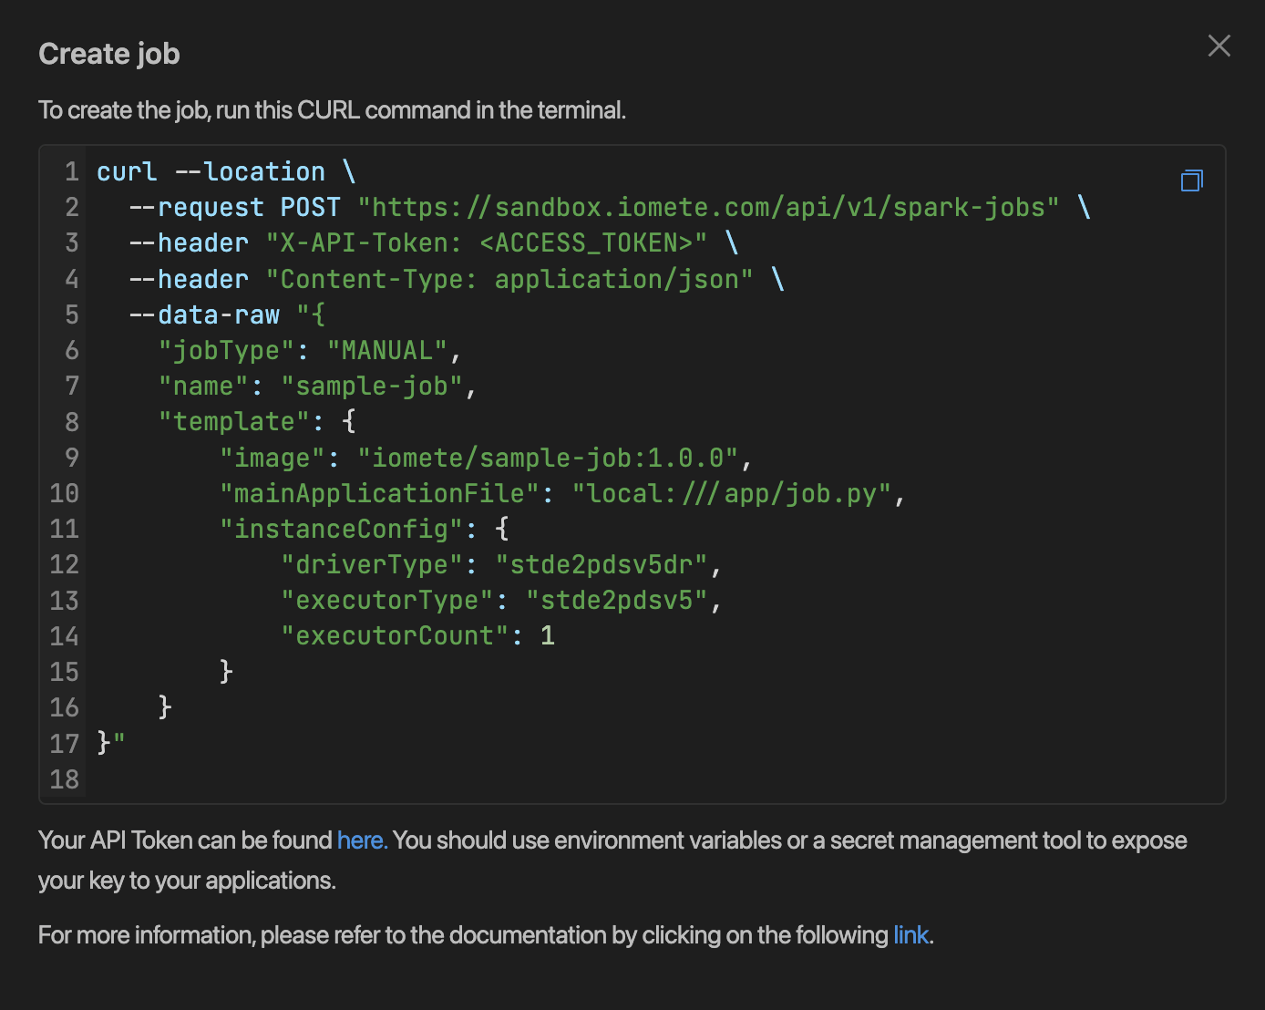The image size is (1265, 1010).
Task: Copy the CURL command to clipboard
Action: 1191,180
